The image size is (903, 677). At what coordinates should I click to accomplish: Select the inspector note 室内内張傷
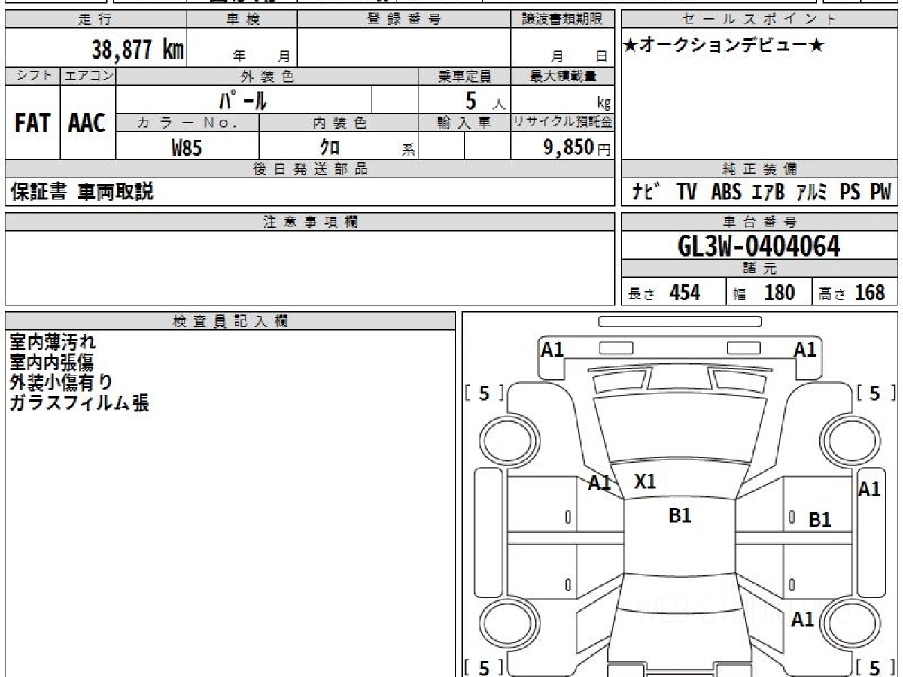point(51,363)
